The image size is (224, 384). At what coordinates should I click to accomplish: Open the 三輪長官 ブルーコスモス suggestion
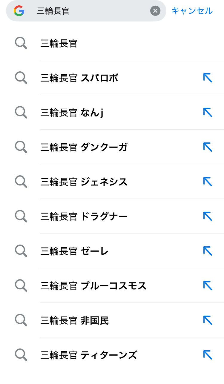tap(93, 286)
